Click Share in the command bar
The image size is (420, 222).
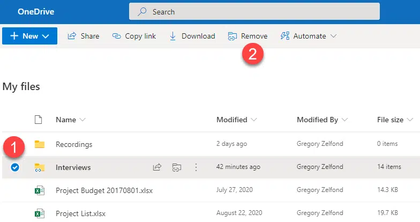tap(84, 36)
